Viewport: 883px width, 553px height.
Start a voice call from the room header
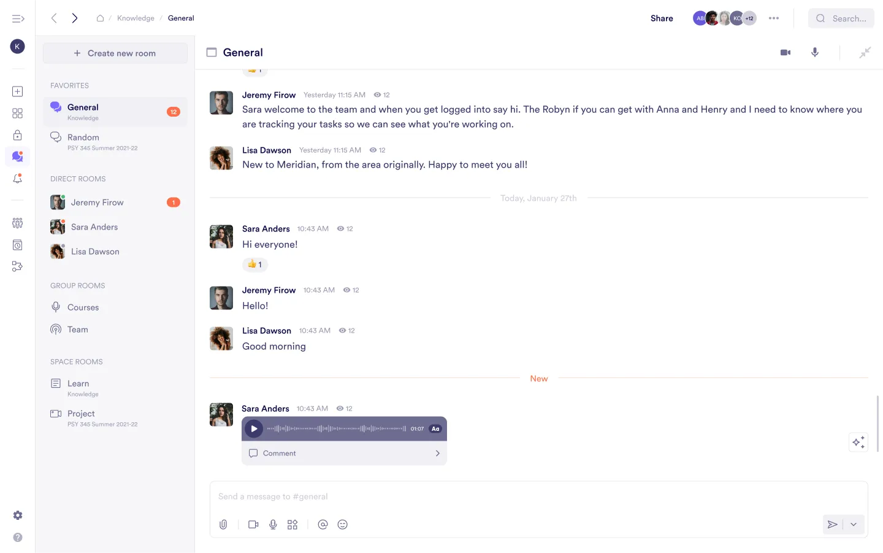click(815, 52)
